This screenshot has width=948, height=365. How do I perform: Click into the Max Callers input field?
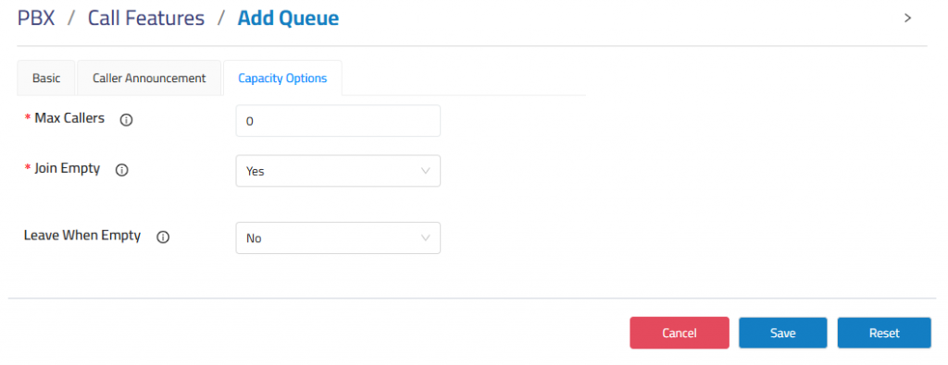point(338,121)
